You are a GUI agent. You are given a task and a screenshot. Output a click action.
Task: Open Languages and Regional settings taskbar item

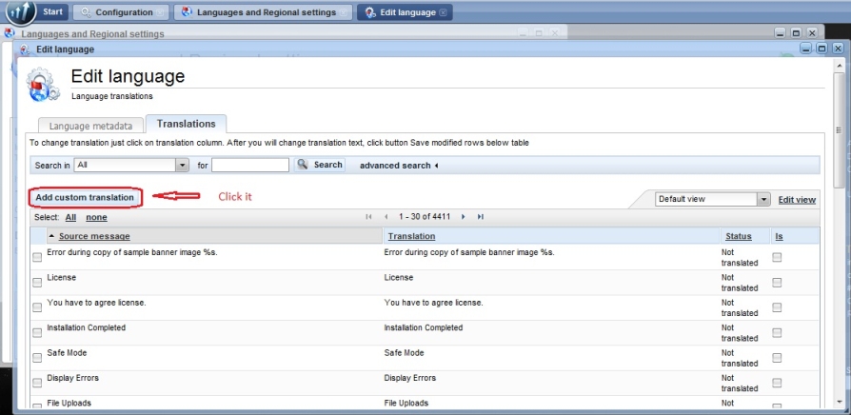coord(264,12)
